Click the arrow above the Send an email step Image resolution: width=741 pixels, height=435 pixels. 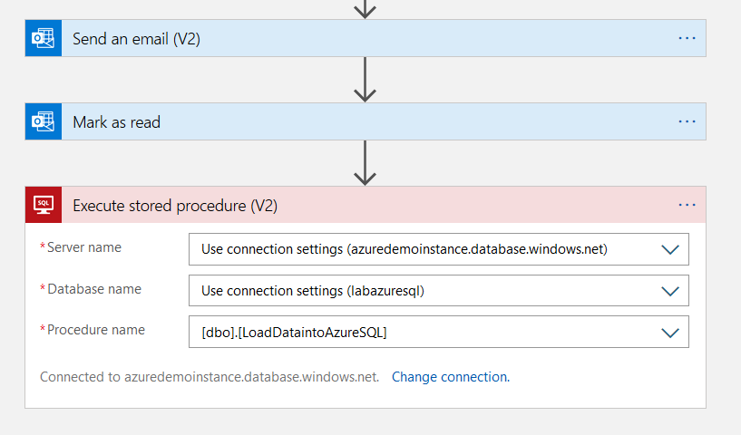[x=365, y=8]
